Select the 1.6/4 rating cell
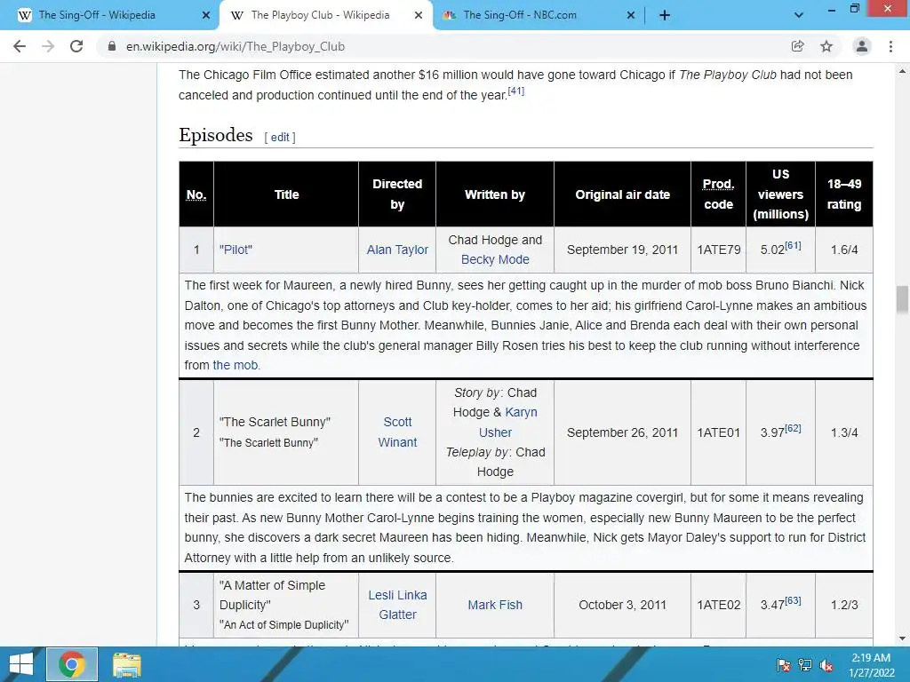The width and height of the screenshot is (910, 682). tap(844, 250)
